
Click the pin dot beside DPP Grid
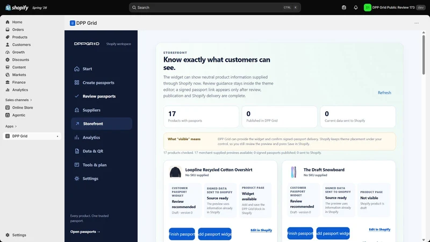click(x=58, y=137)
